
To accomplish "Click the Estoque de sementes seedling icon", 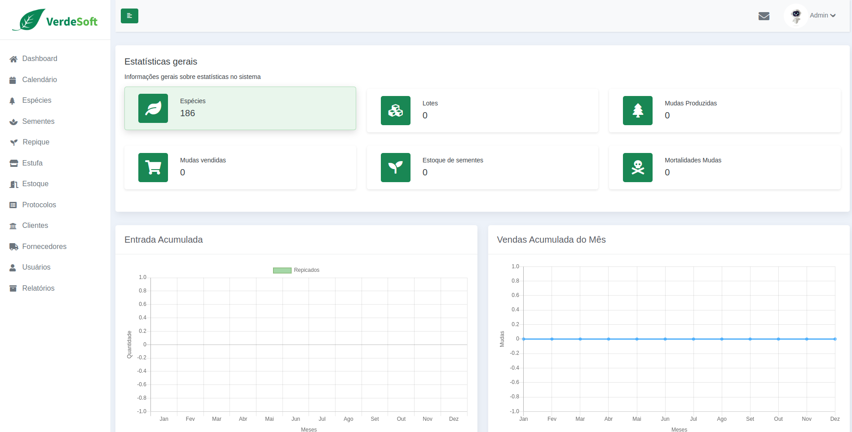I will [x=396, y=167].
